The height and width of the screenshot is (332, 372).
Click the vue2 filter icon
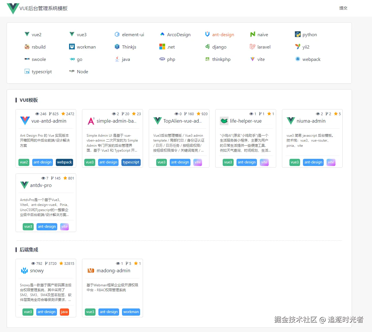27,34
